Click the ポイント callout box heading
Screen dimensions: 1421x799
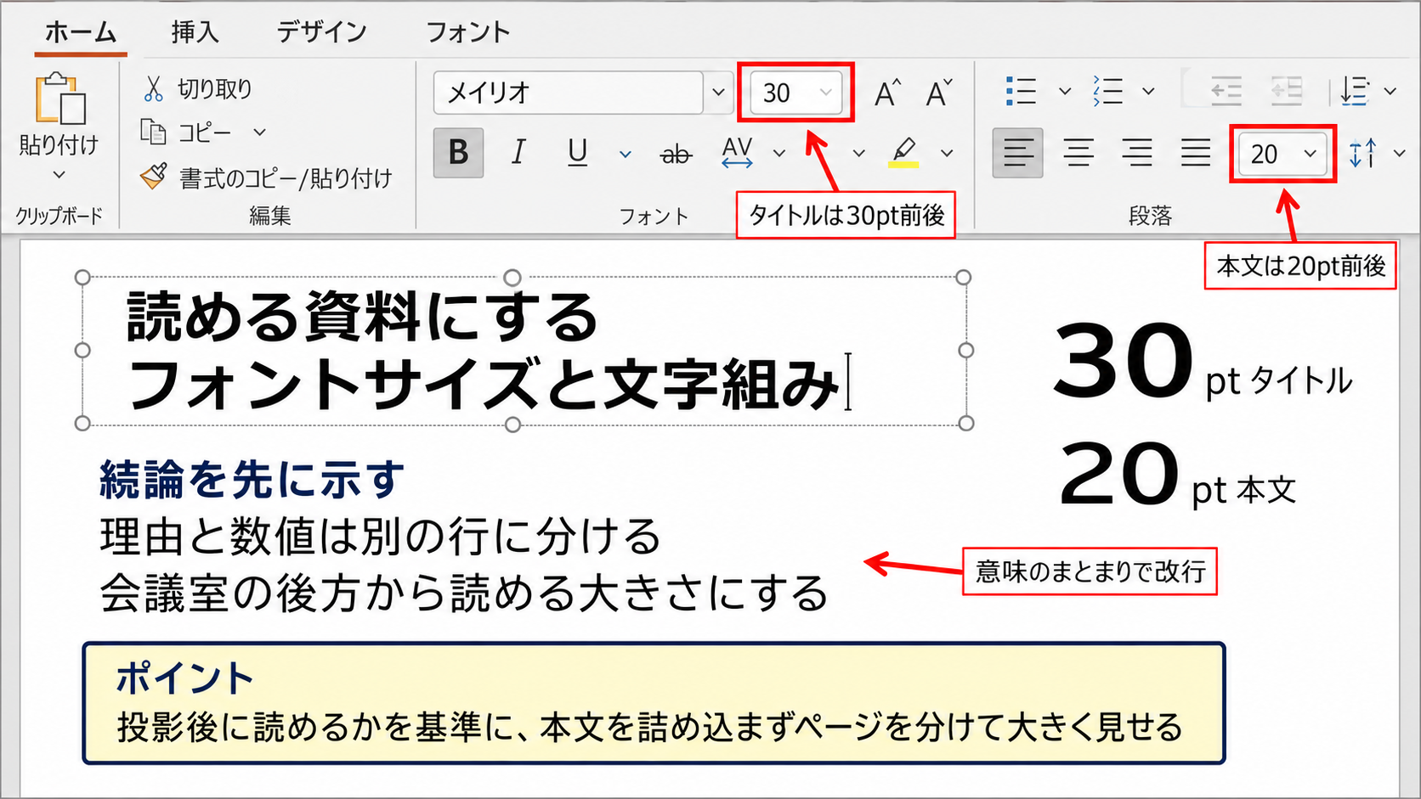[184, 678]
